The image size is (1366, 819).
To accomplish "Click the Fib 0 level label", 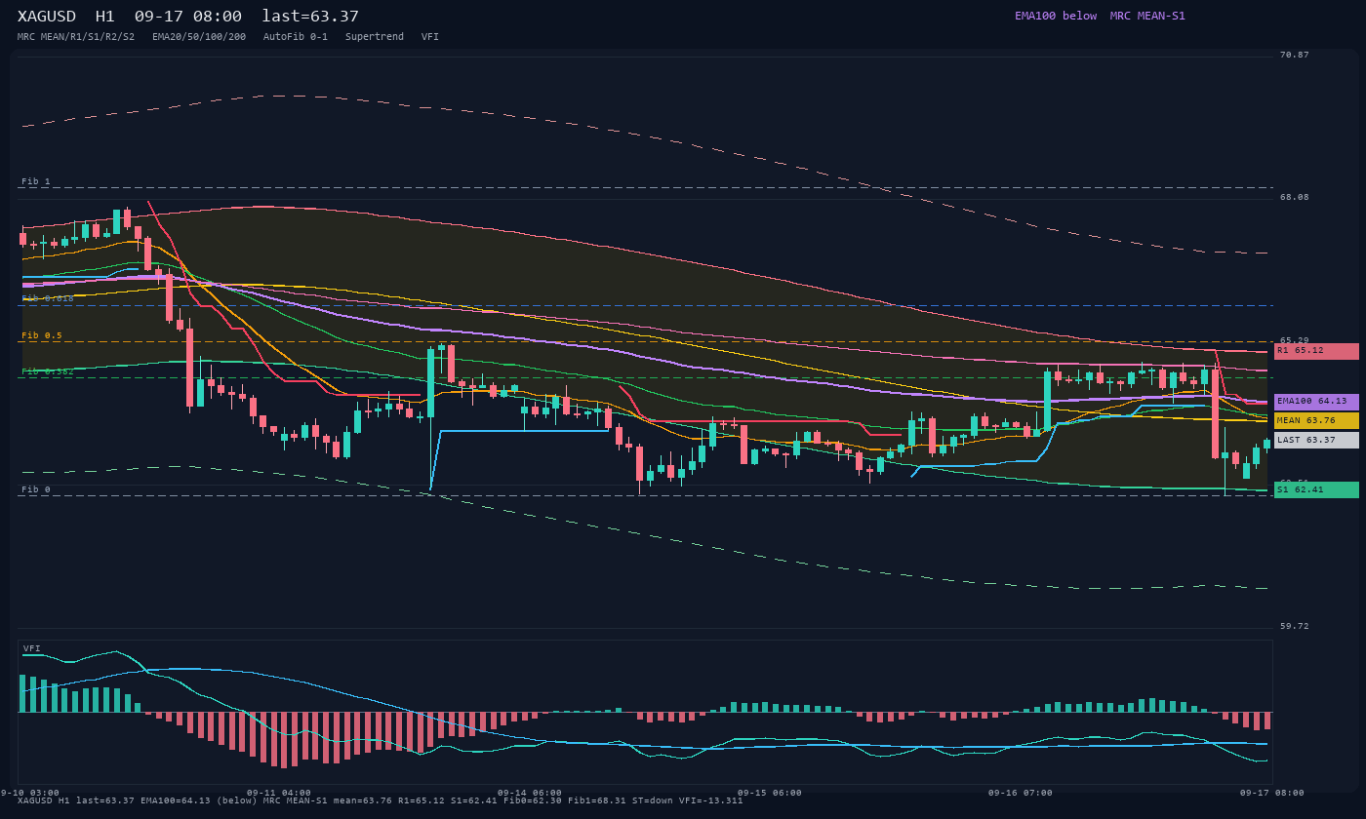I will [x=36, y=489].
